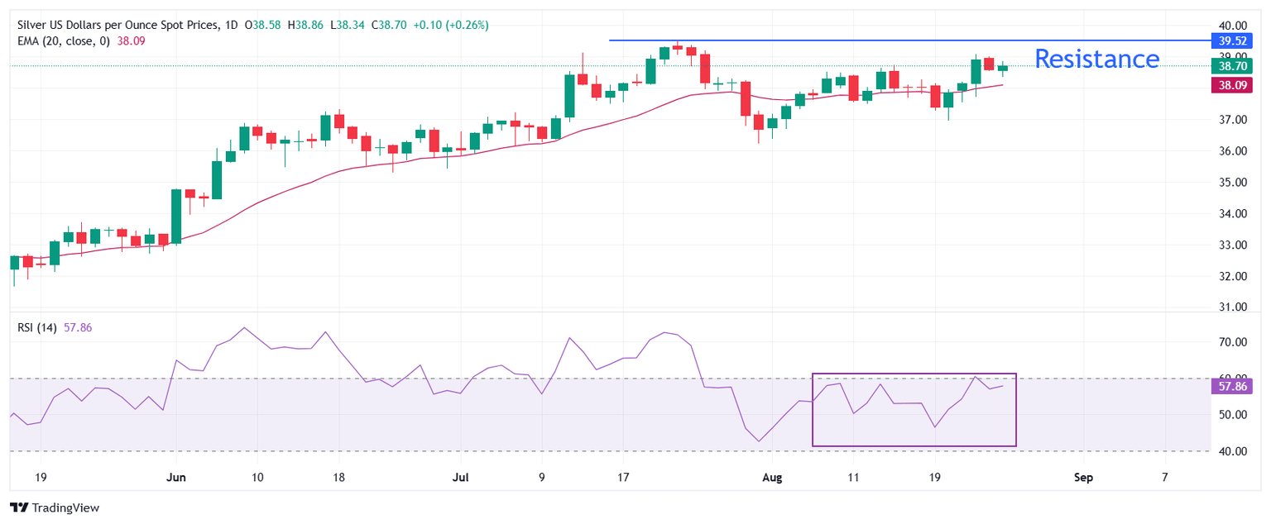Click the Jul label on the date axis

point(461,478)
